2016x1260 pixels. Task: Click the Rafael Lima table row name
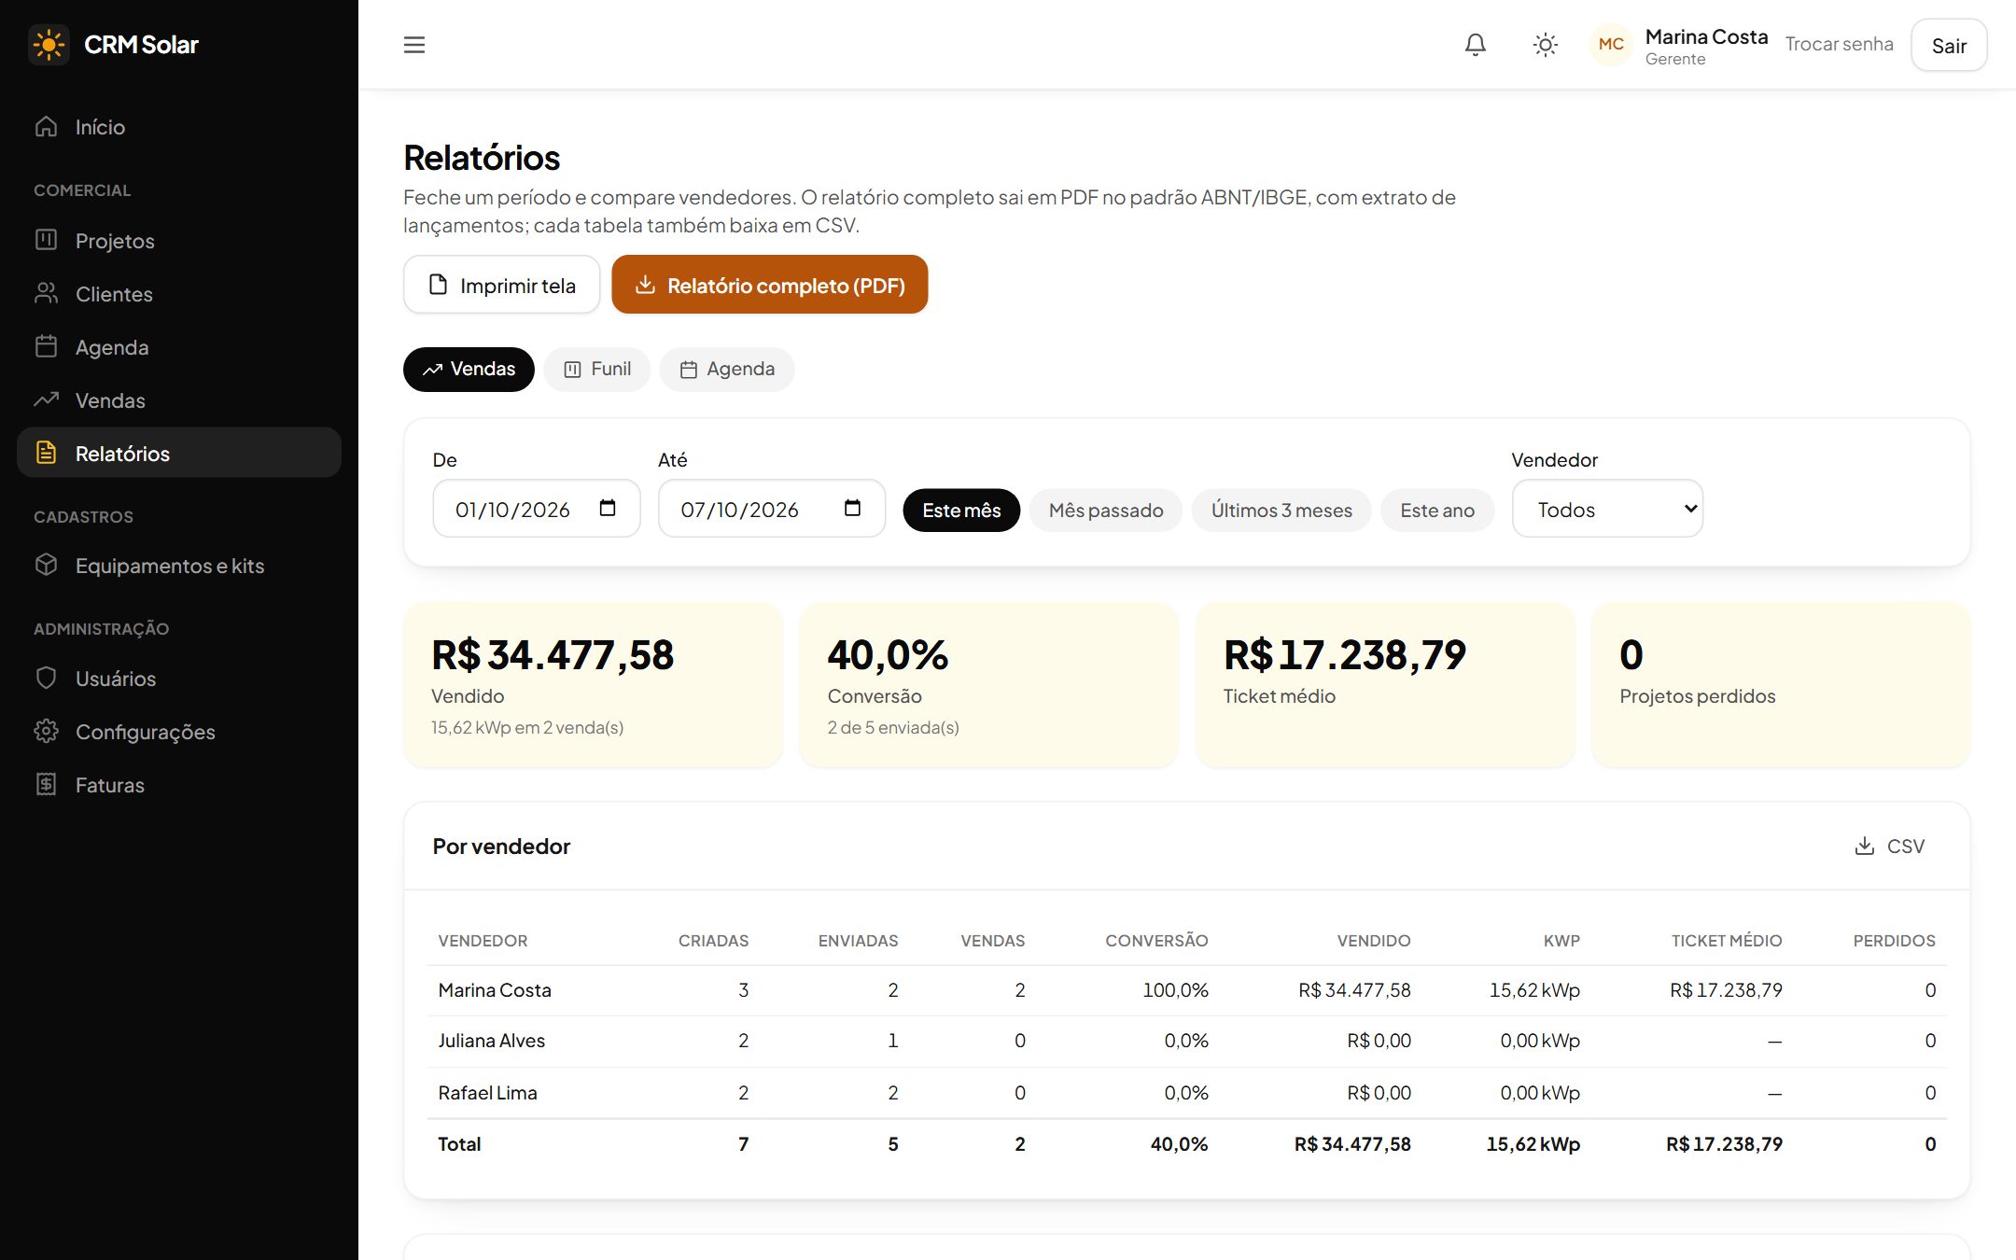[x=488, y=1093]
